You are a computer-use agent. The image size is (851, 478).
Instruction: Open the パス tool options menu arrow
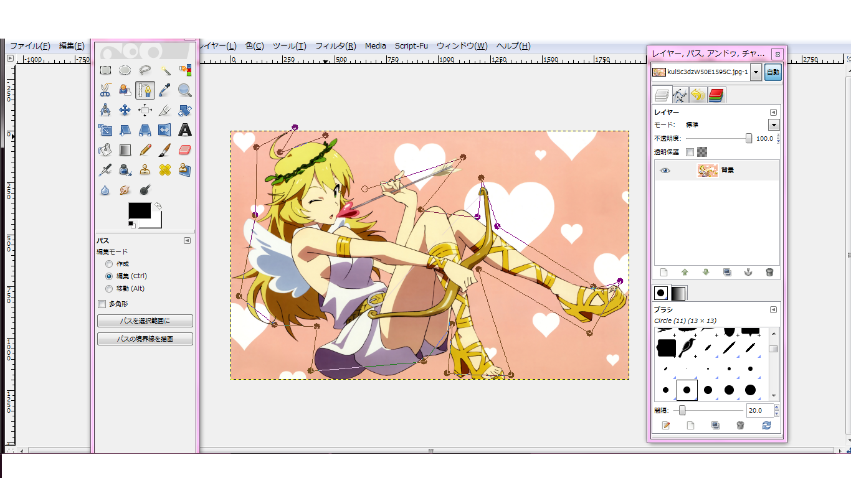click(187, 240)
